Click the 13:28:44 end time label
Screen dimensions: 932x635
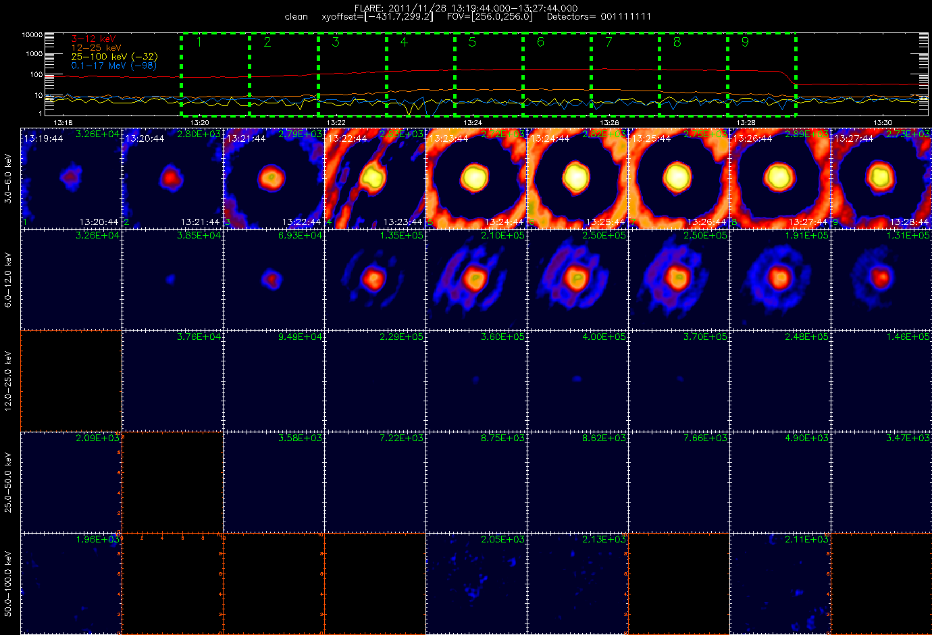click(x=910, y=222)
